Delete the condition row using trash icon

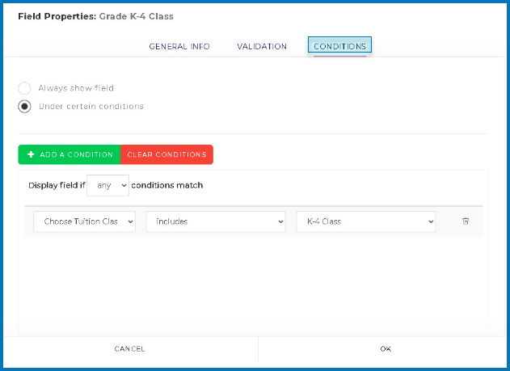point(466,221)
